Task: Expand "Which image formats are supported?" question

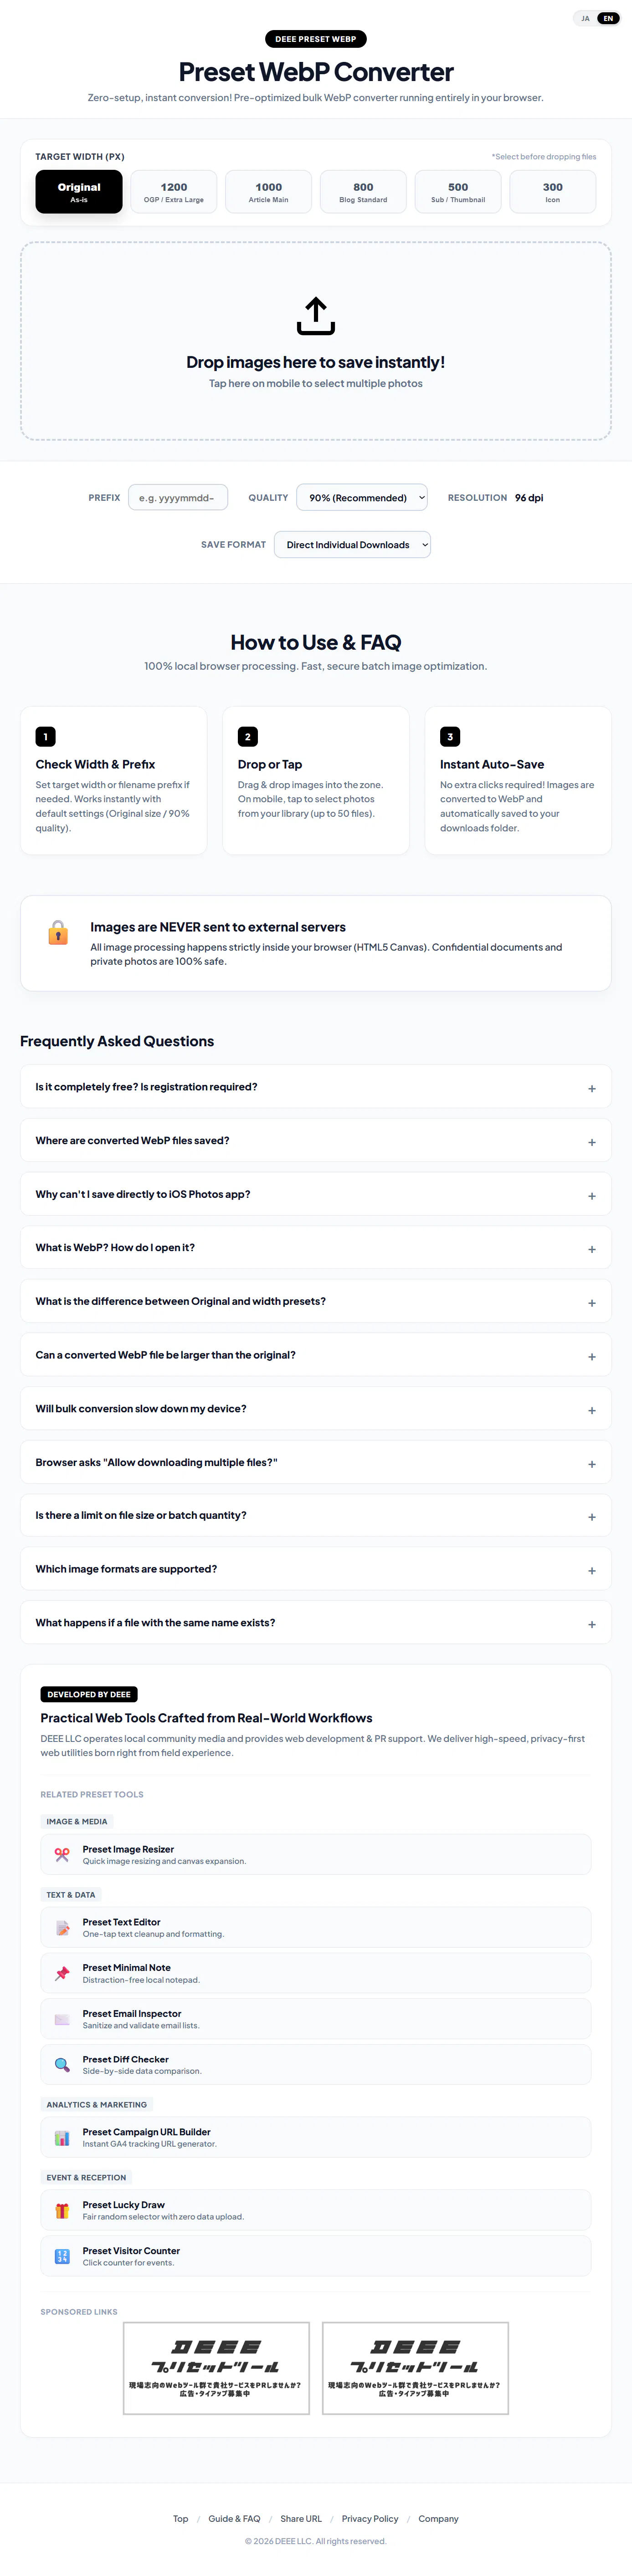Action: coord(315,1569)
